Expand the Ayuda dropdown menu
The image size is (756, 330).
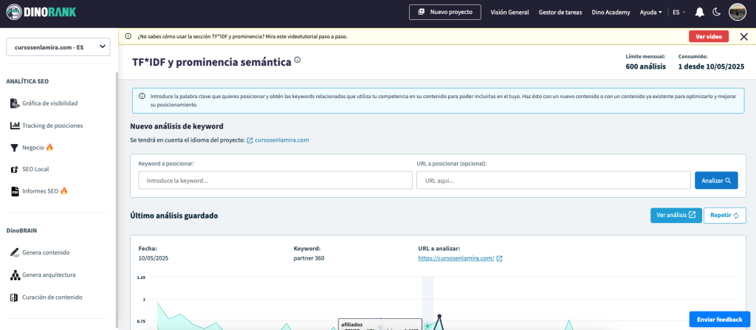(650, 12)
